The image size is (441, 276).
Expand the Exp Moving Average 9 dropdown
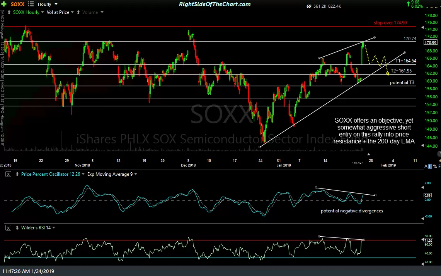coord(136,174)
